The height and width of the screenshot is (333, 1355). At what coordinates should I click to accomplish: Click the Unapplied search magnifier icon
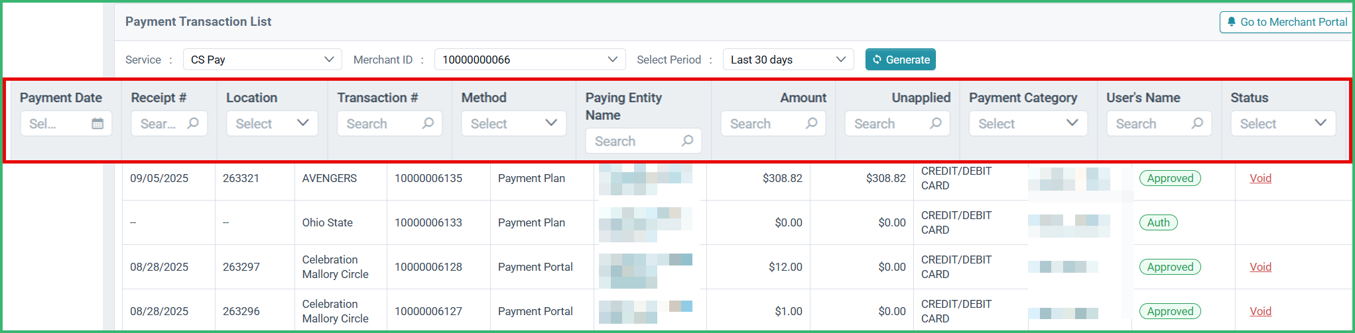pos(936,123)
